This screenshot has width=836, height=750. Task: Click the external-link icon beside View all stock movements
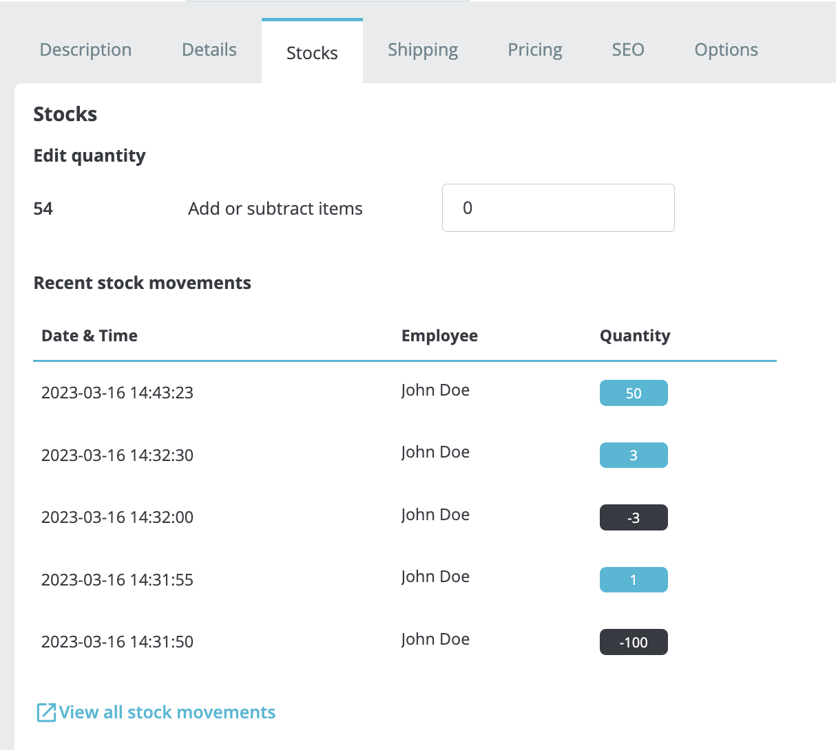point(46,712)
